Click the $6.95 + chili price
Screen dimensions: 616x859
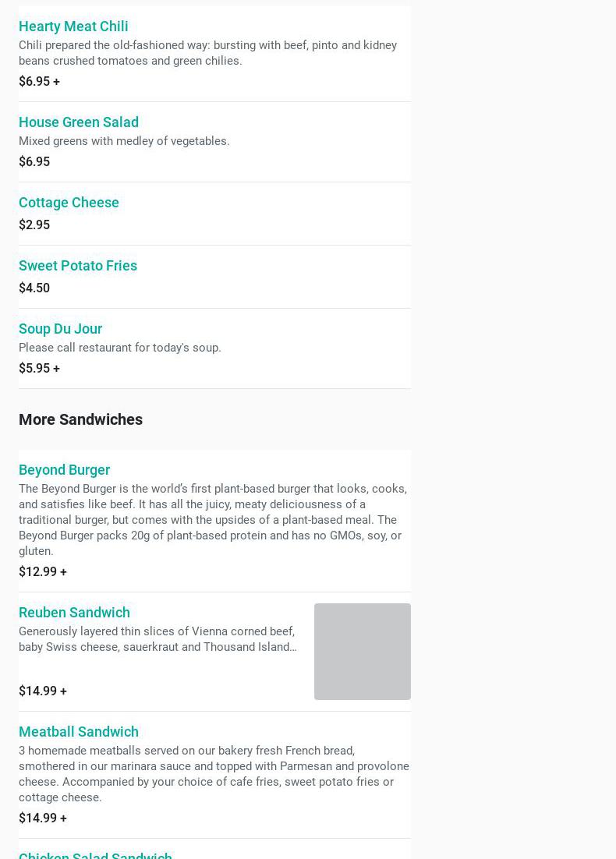[x=40, y=81]
